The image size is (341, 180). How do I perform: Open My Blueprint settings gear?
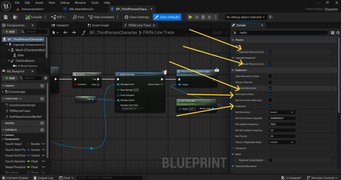click(x=46, y=78)
